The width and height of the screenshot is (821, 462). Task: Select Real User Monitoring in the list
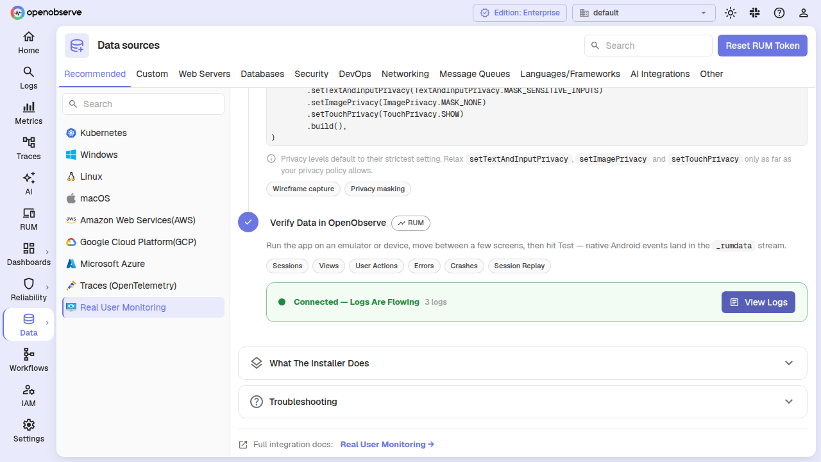(143, 307)
